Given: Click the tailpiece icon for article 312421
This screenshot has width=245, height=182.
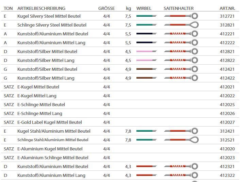Looking at the screenshot, I should point(181,131).
